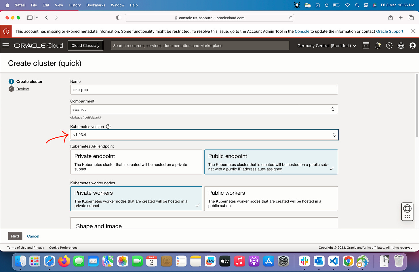Open the floating help lifebuoy widget
The width and height of the screenshot is (419, 272).
407,212
